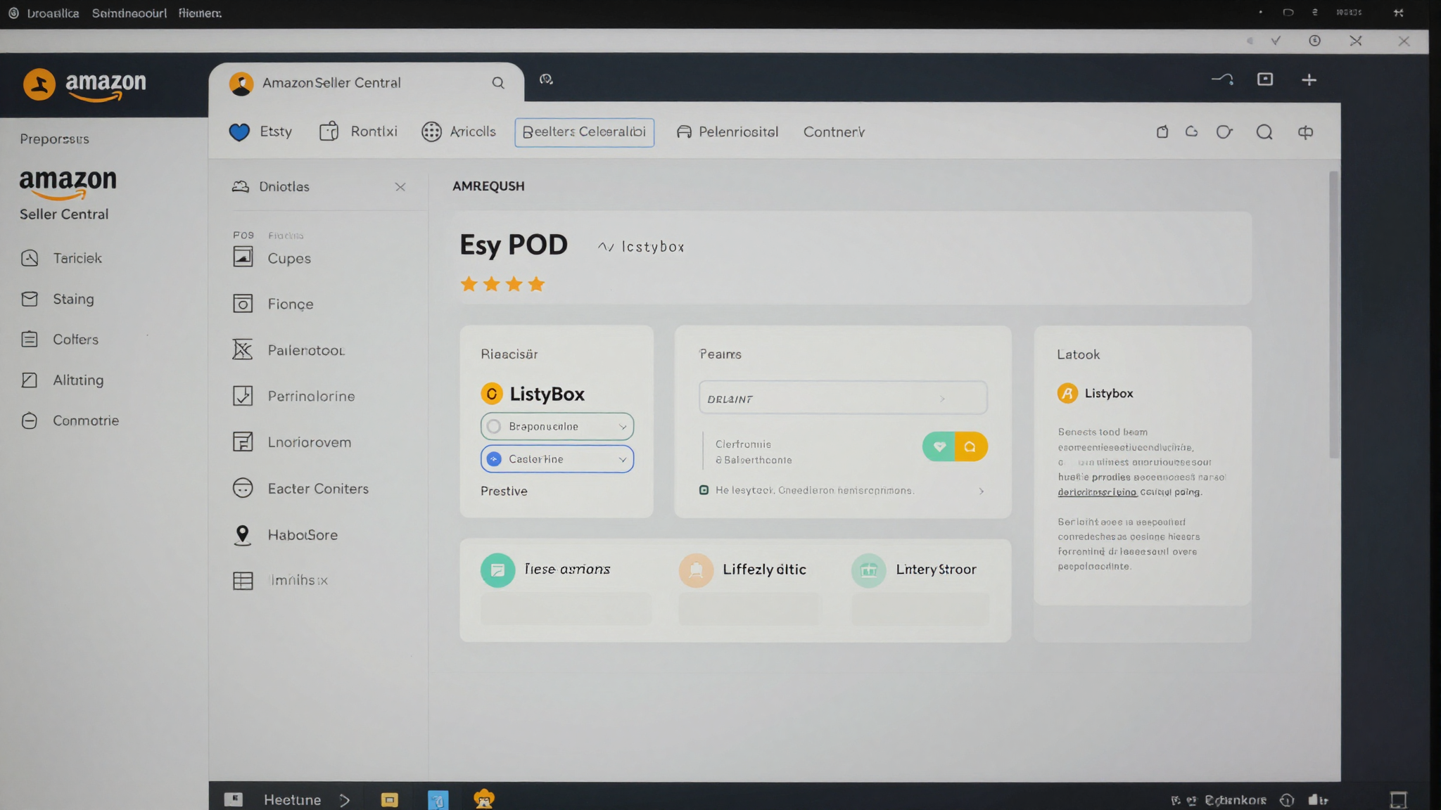Open the Aricolls bookmark
Screen dimensions: 1441x810
click(459, 131)
